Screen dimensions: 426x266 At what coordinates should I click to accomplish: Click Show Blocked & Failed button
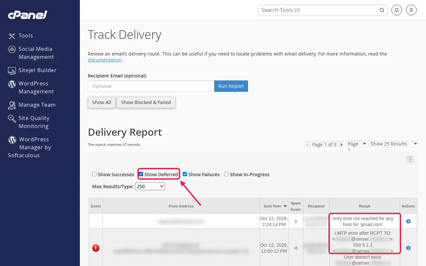[x=146, y=102]
